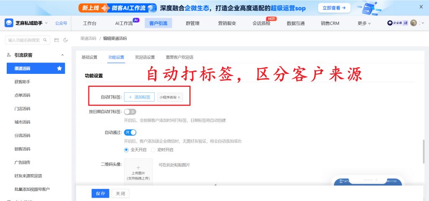Viewport: 429px width, 201px height.
Task: Click the 小程序咨询 tag chip
Action: point(170,97)
